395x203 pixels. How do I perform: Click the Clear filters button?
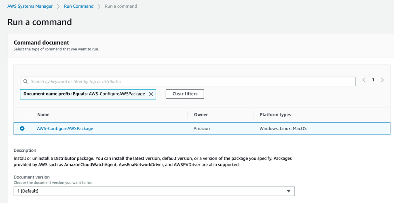tap(185, 94)
